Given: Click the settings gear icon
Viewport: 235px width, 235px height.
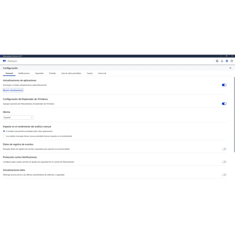Looking at the screenshot, I should tap(227, 61).
